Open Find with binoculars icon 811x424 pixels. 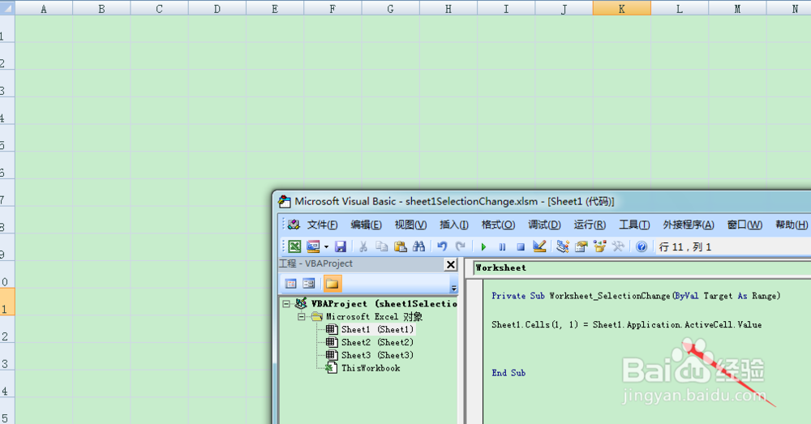(419, 246)
